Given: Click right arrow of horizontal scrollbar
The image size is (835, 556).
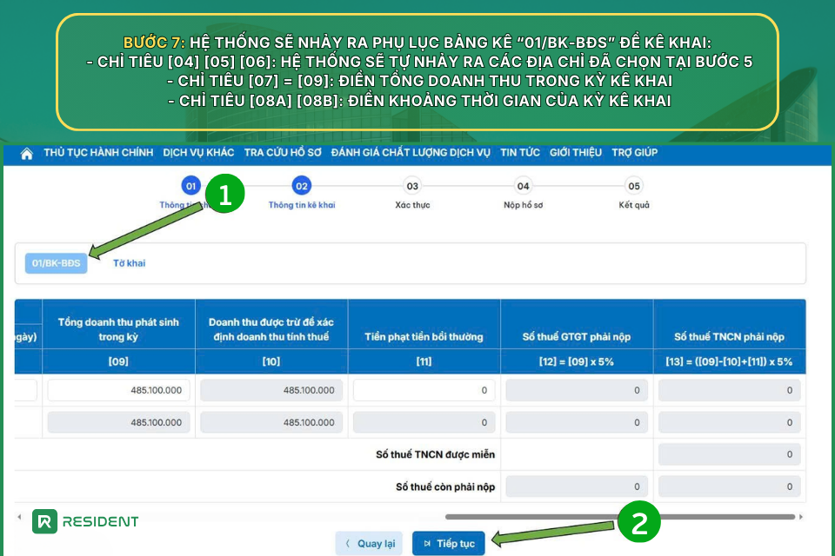Looking at the screenshot, I should (801, 517).
